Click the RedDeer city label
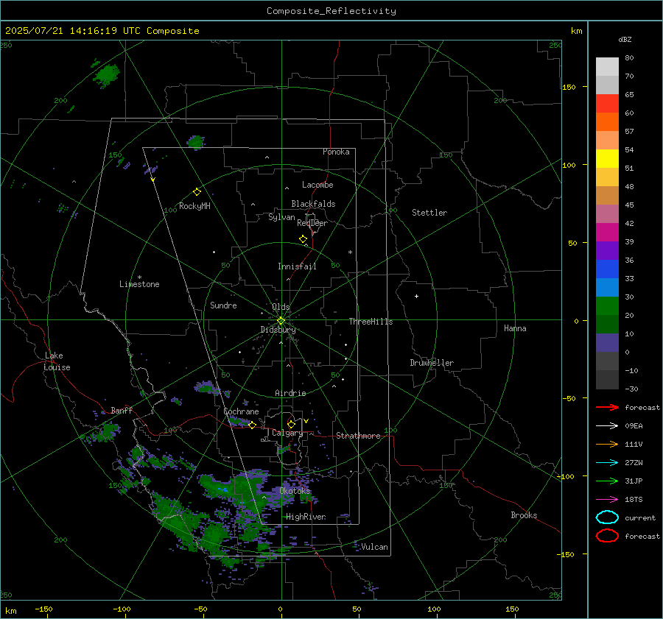 [312, 223]
